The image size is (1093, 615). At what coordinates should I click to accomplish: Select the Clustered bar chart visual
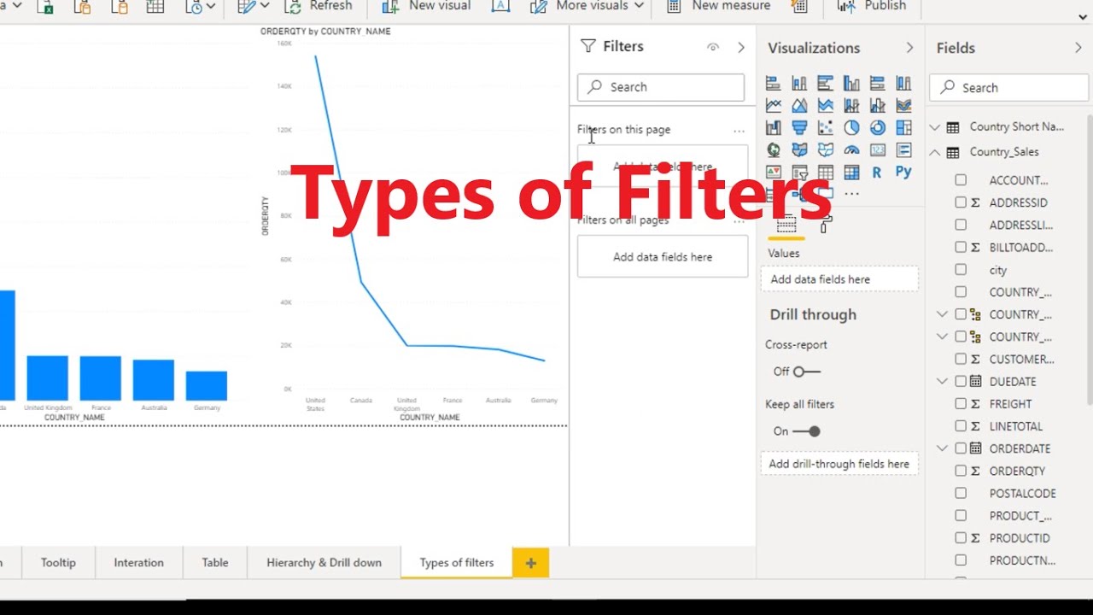pos(825,83)
